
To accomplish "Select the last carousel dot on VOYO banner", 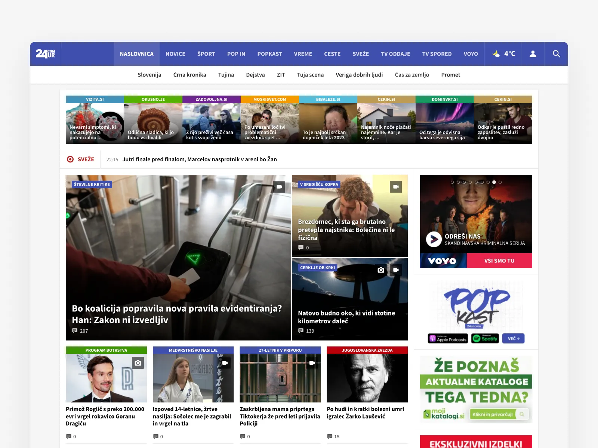I will click(x=500, y=182).
